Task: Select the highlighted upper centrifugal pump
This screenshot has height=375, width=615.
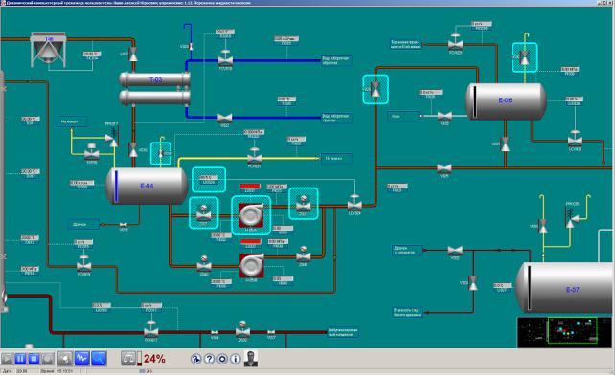Action: point(251,215)
